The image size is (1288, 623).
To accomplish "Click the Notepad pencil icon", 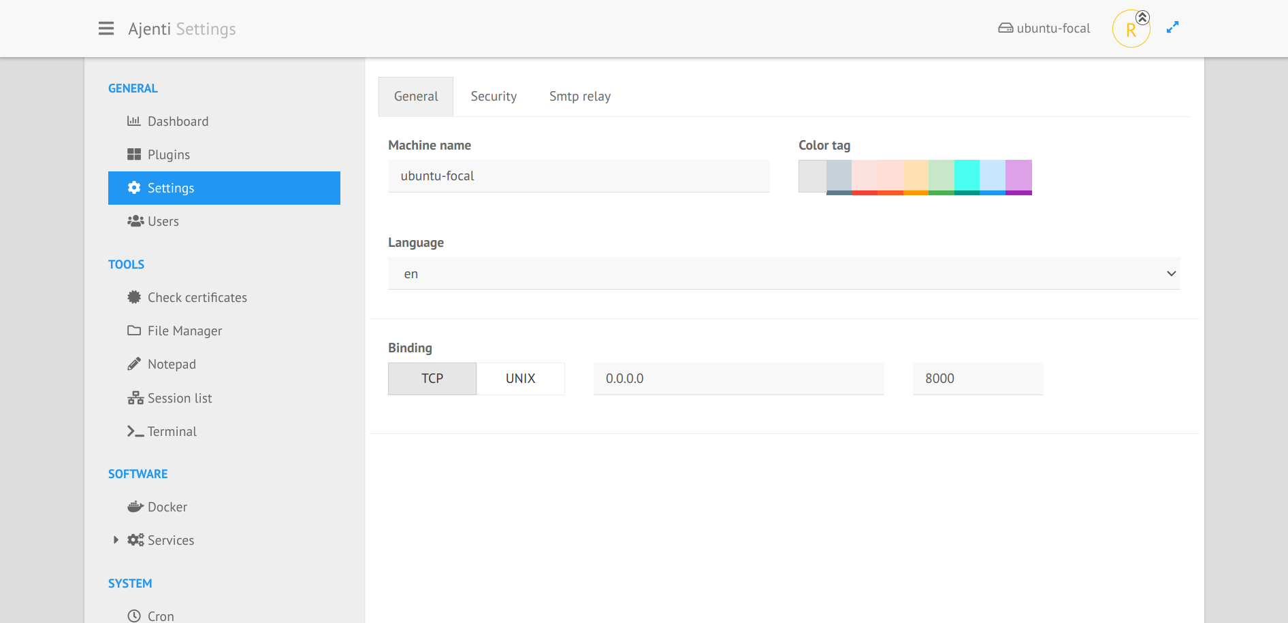I will (x=134, y=364).
